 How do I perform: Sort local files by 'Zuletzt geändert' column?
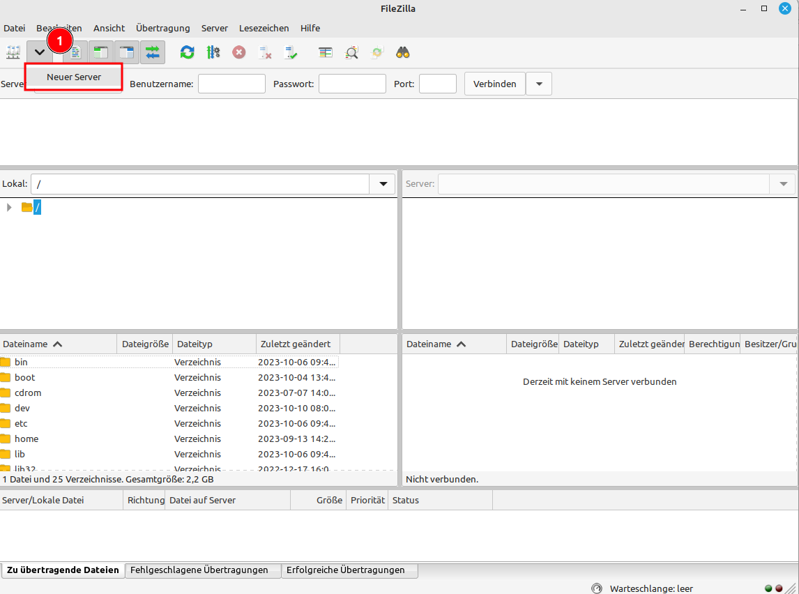coord(295,344)
